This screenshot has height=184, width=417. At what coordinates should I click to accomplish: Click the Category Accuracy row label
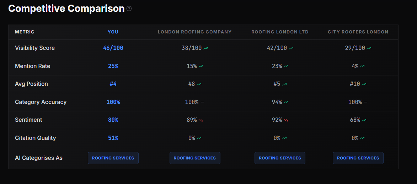click(41, 102)
